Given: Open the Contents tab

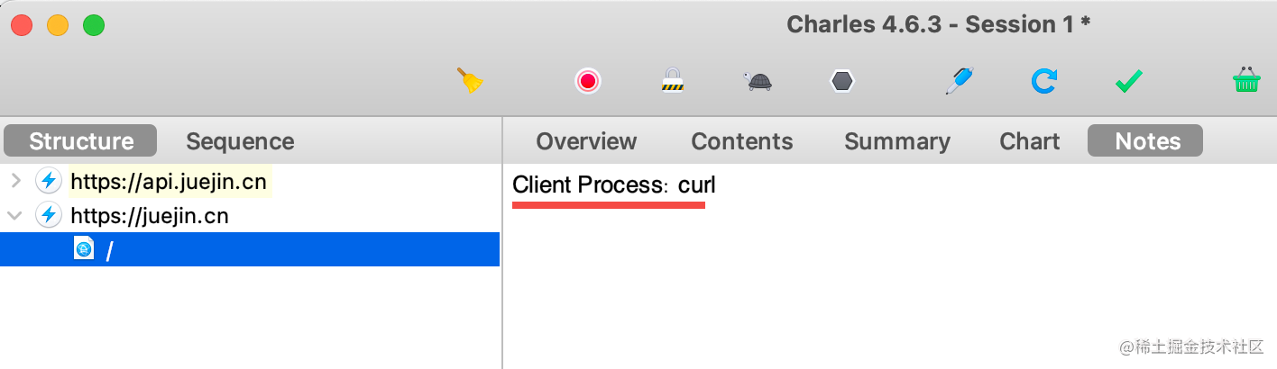Looking at the screenshot, I should [x=741, y=141].
